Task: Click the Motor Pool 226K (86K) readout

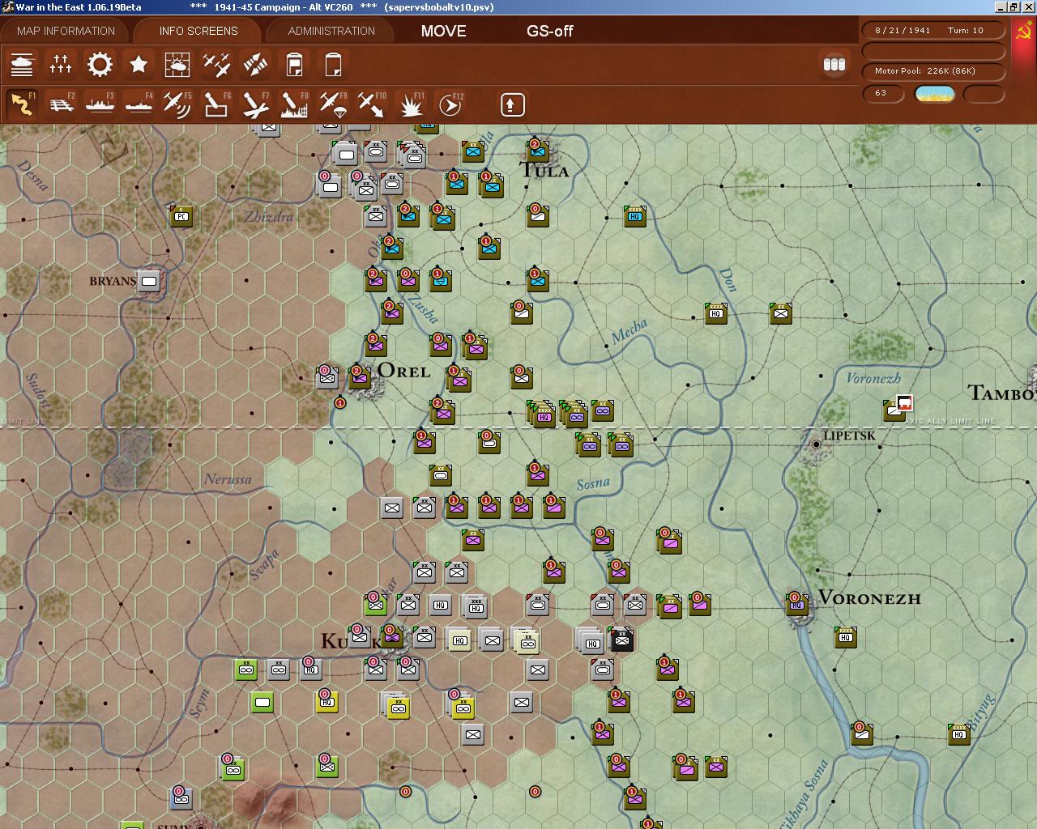Action: point(933,71)
